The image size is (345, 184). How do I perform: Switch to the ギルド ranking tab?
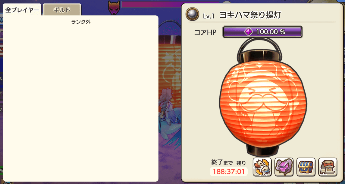[x=62, y=10]
